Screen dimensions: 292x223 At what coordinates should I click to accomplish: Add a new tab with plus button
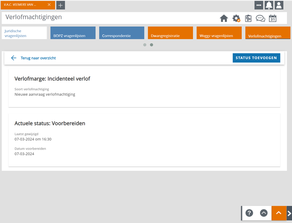pos(60,5)
